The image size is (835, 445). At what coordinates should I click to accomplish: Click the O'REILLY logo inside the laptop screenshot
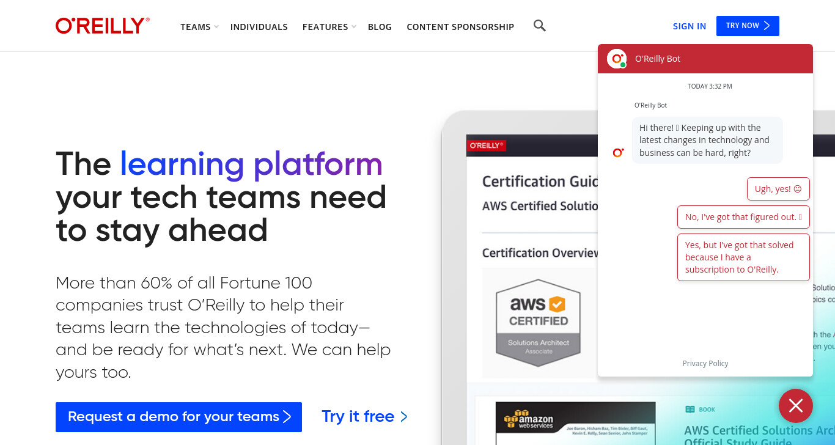click(487, 145)
